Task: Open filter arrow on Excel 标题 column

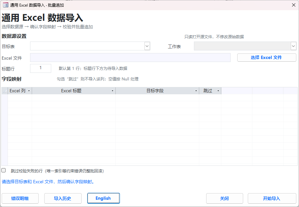Action: 113,91
